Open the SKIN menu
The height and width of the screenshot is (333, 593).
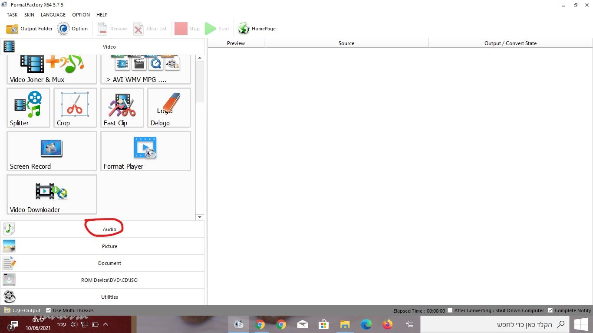click(x=29, y=15)
